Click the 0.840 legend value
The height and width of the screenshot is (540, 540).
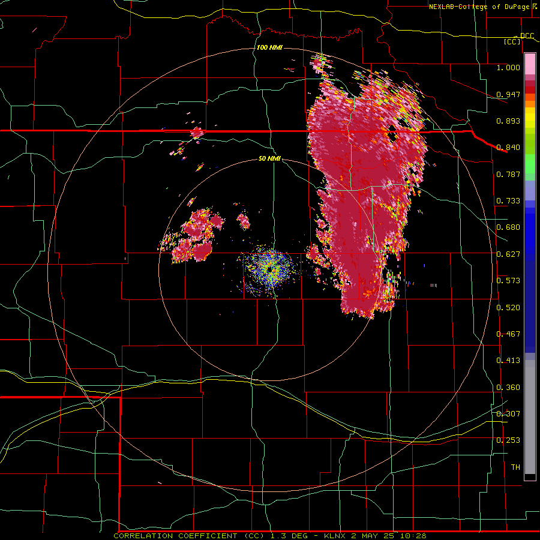(508, 148)
